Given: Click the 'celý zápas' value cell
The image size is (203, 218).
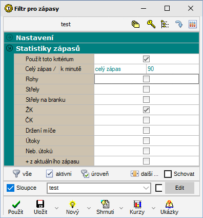Looking at the screenshot, I should click(120, 69).
